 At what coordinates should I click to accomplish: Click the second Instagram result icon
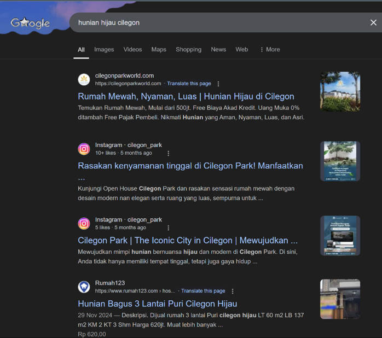tap(84, 223)
